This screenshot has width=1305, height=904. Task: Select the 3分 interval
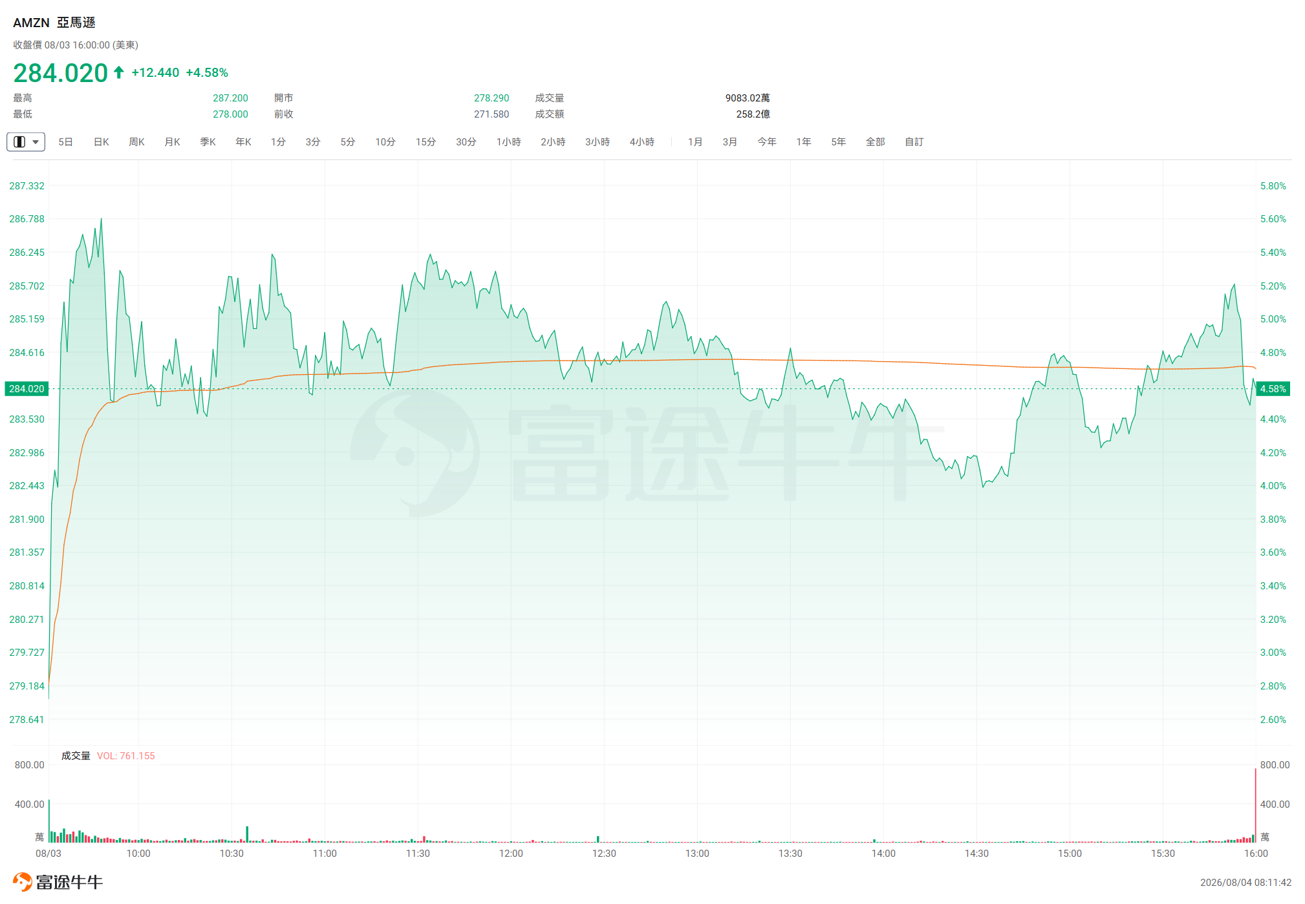pos(313,142)
